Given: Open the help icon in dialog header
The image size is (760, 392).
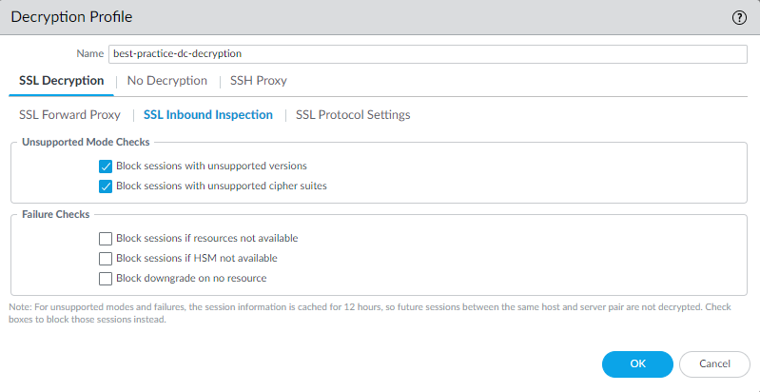Looking at the screenshot, I should [738, 17].
